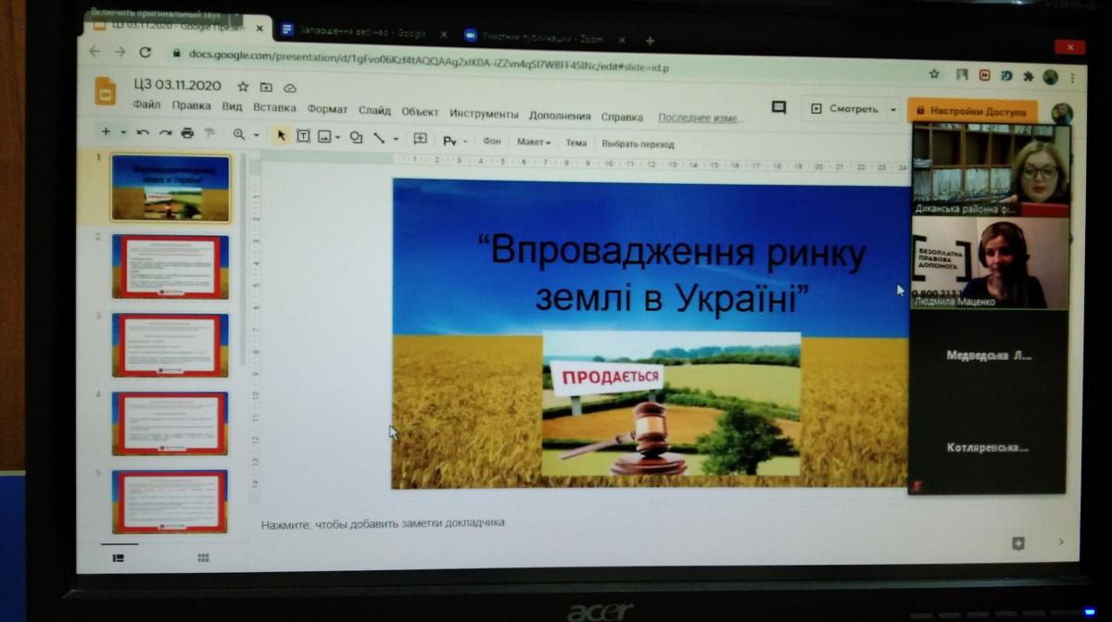Switch to grid view of slides
This screenshot has height=622, width=1112.
coord(203,557)
